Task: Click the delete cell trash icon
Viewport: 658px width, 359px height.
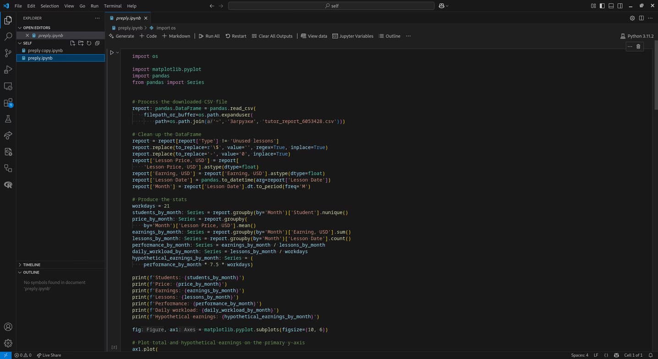Action: (x=638, y=46)
